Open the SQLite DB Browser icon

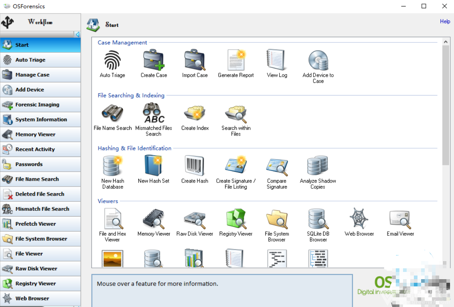tap(318, 218)
